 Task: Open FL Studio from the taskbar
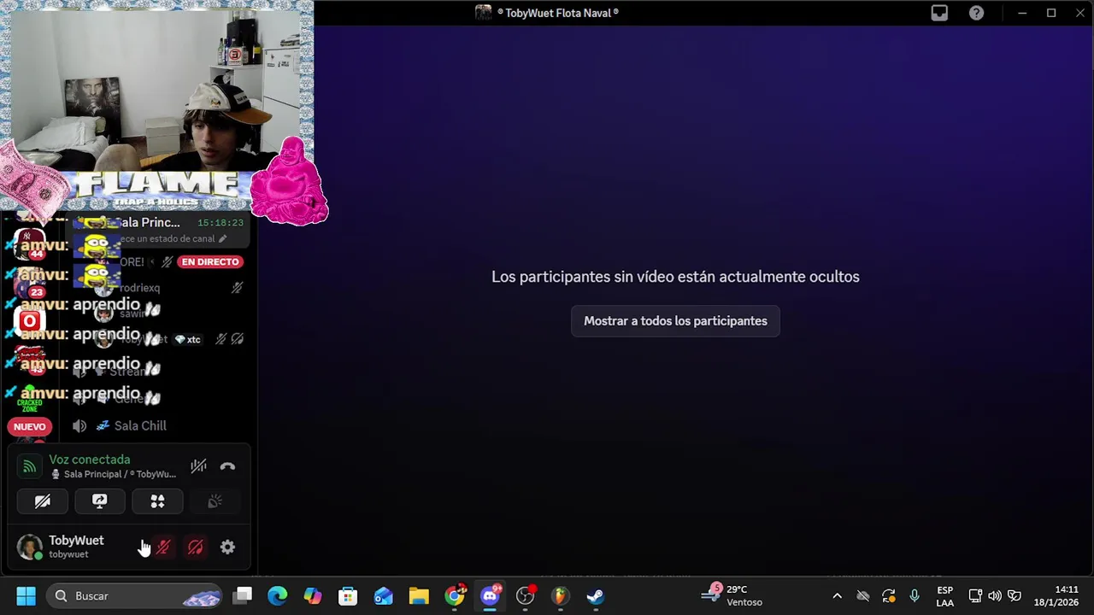(x=560, y=596)
